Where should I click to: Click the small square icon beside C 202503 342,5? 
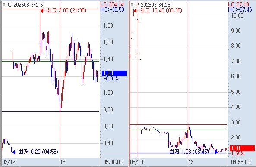(x=4, y=5)
